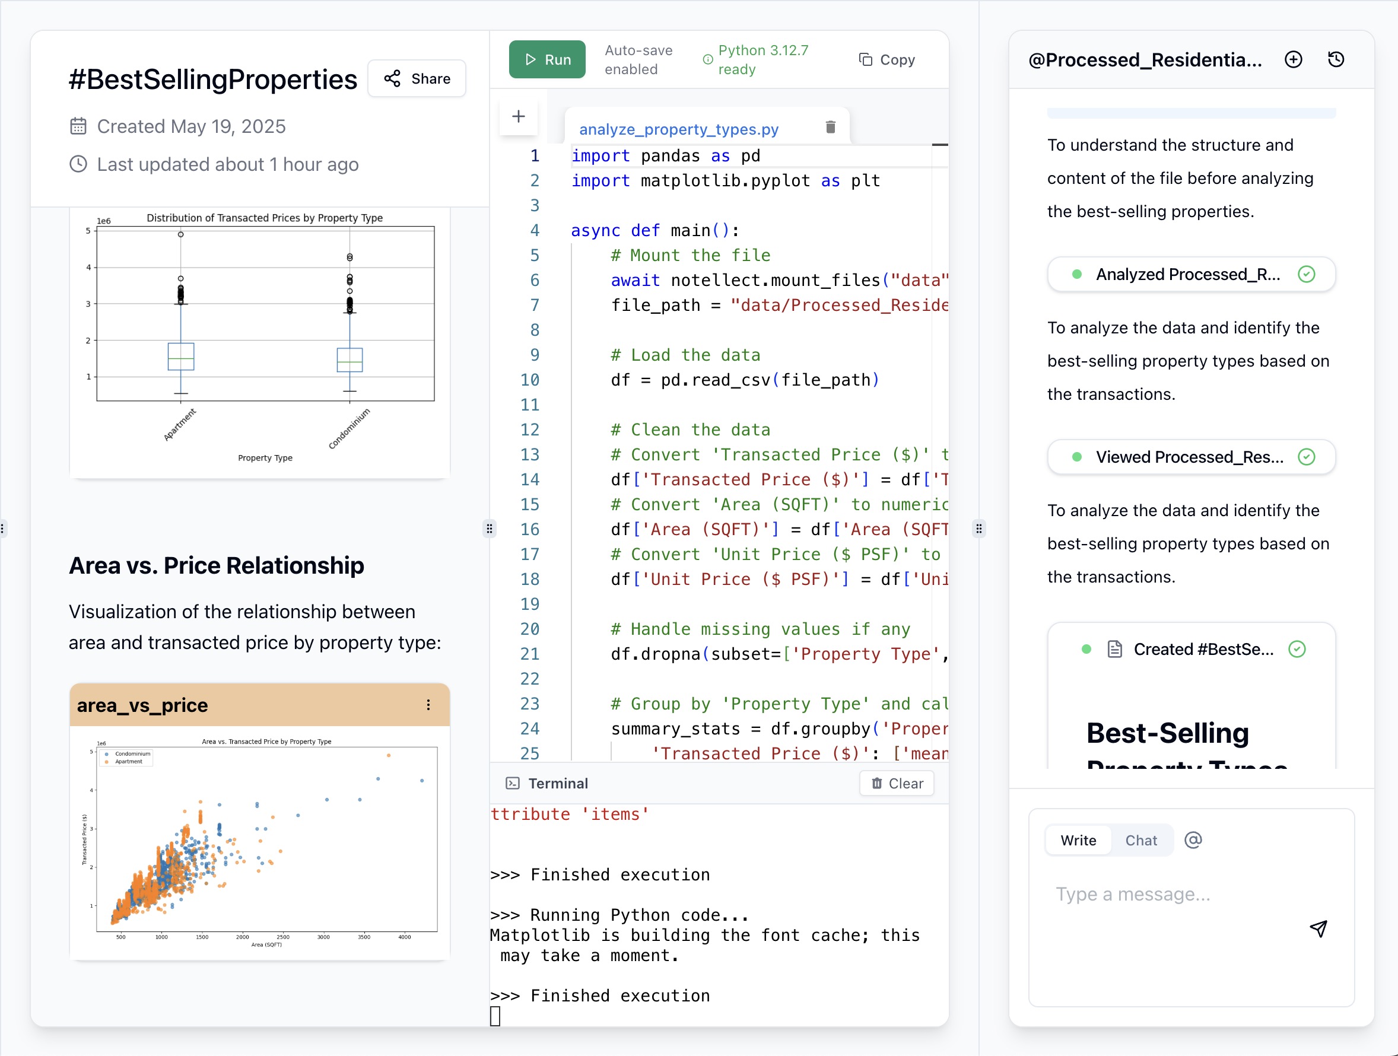Click the checkmark on Created #BestSe... card
The width and height of the screenshot is (1398, 1056).
point(1297,649)
